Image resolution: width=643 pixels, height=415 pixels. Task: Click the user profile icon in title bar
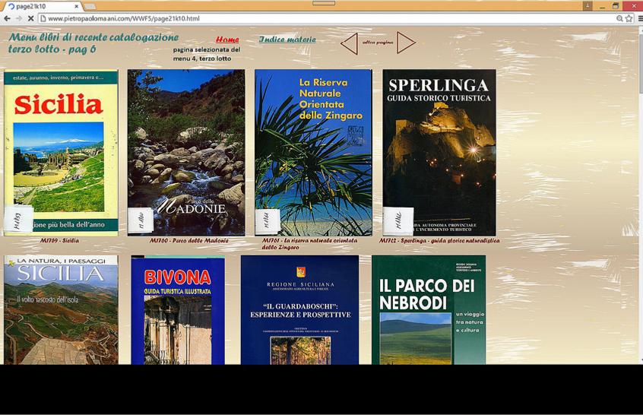click(x=588, y=6)
